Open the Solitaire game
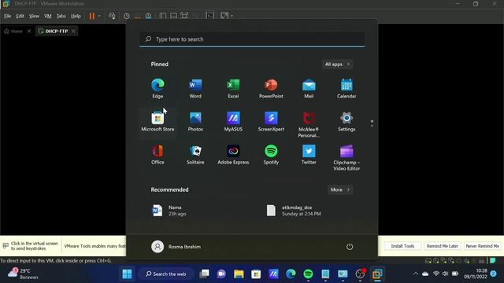504x283 pixels. (x=195, y=155)
